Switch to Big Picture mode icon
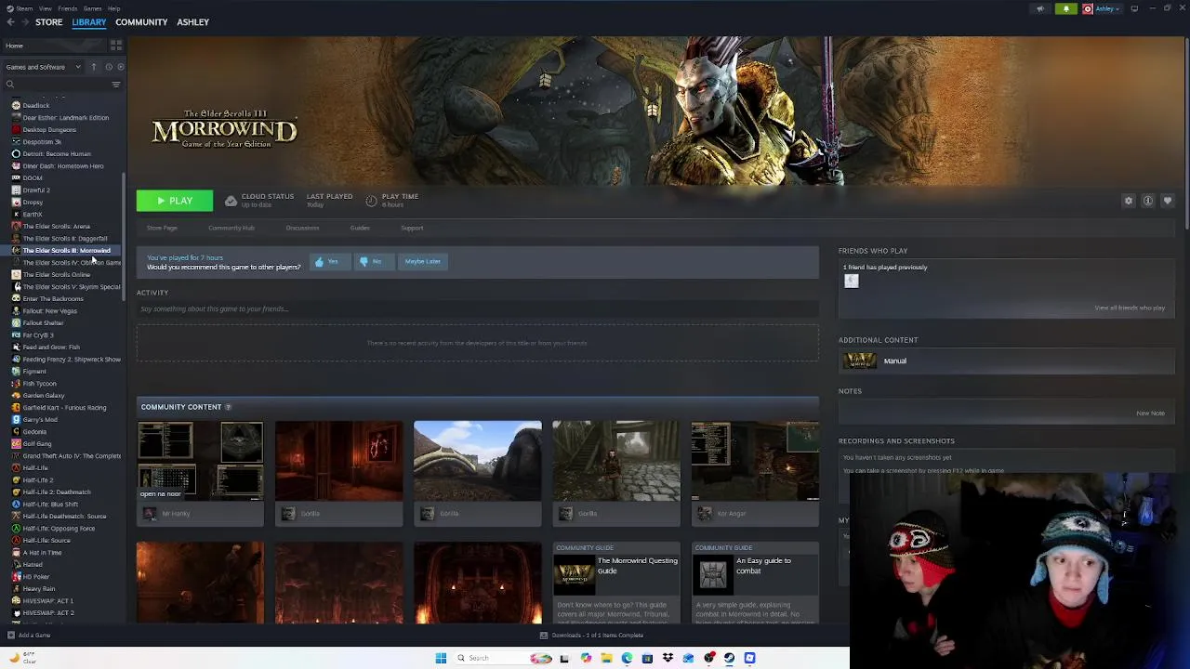1190x669 pixels. coord(1134,8)
